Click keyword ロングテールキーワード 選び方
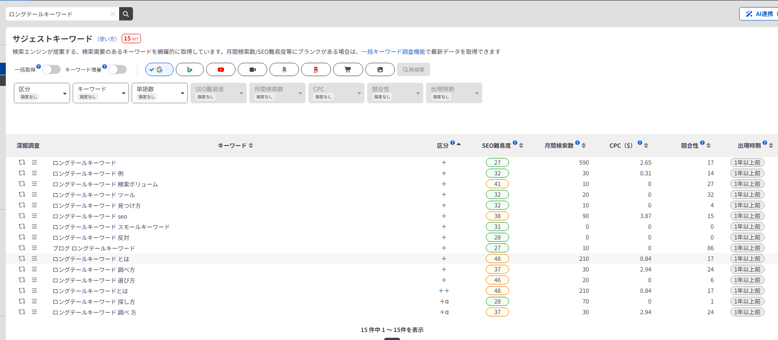778x340 pixels. tap(94, 280)
